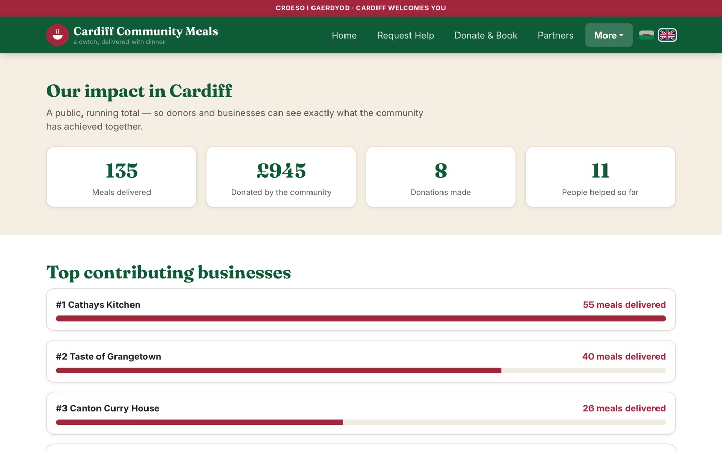Select the £945 Donated by the community card

point(281,177)
